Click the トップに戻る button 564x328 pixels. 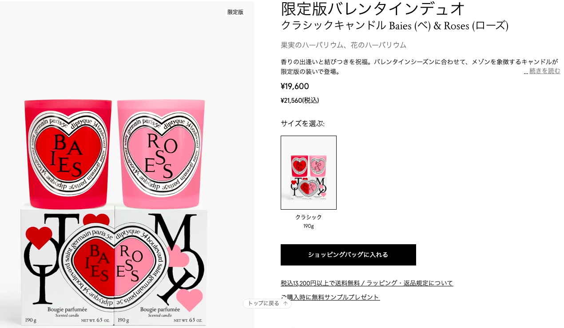pyautogui.click(x=267, y=304)
